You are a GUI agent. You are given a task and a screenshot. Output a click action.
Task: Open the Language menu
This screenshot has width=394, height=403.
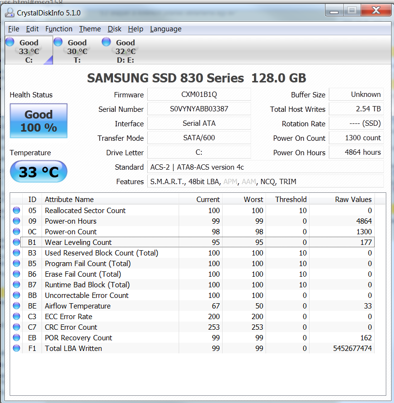[x=166, y=29]
